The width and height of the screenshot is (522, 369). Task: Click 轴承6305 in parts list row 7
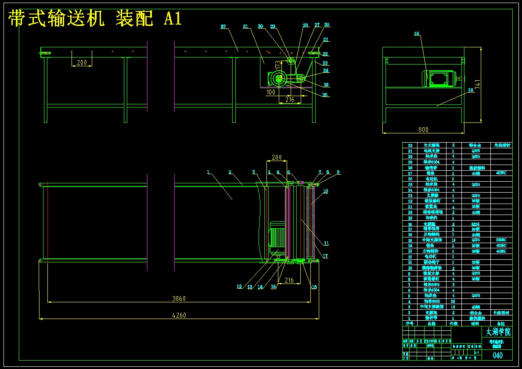[x=432, y=284]
